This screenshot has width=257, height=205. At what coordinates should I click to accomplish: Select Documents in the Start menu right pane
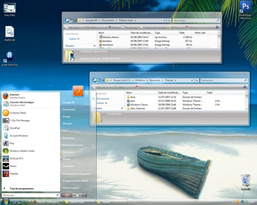(x=69, y=109)
